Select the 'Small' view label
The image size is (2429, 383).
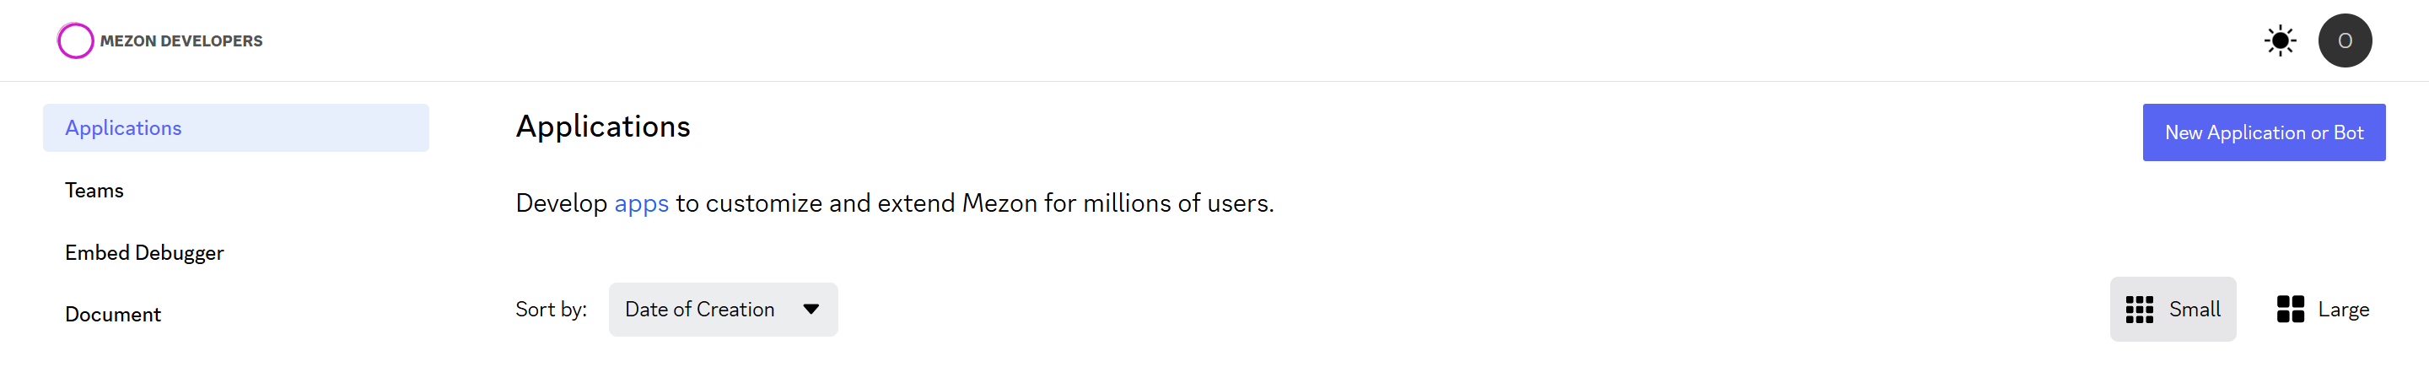(x=2195, y=310)
